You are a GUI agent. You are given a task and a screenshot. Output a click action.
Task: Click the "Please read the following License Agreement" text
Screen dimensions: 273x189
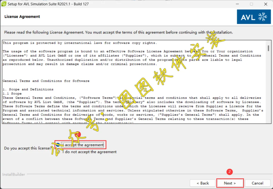(118, 32)
